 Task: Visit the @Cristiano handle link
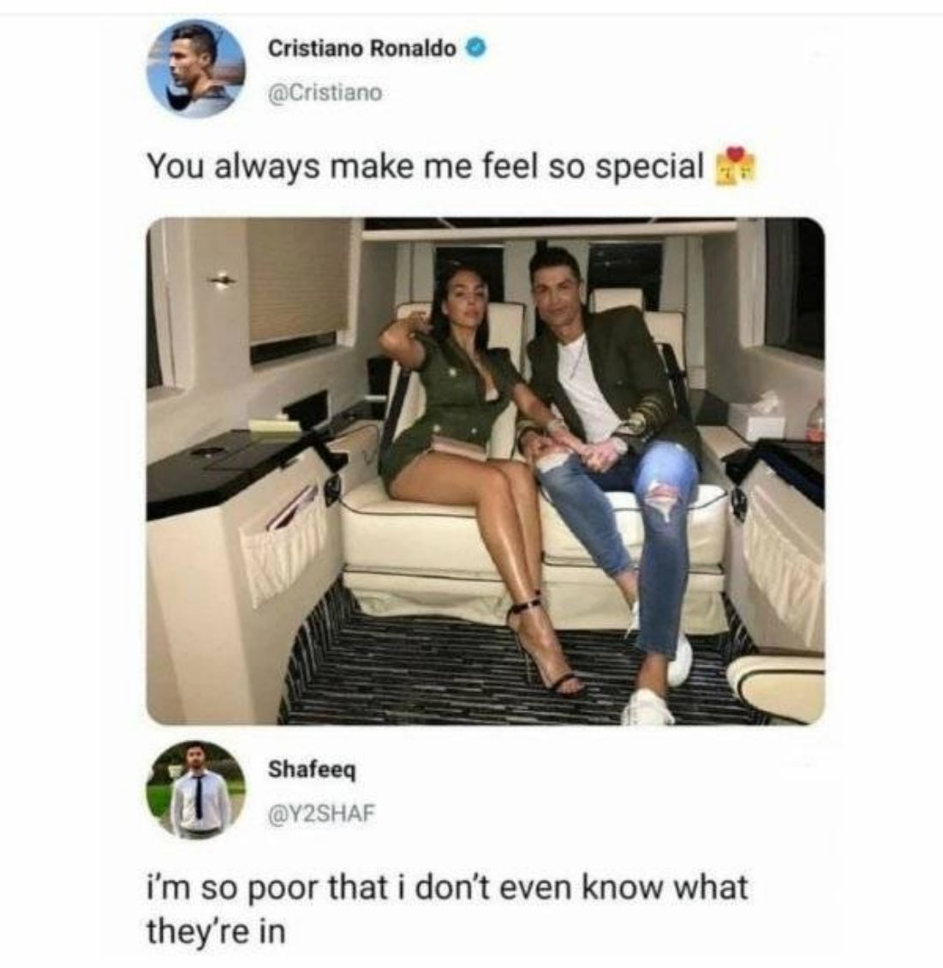(x=325, y=93)
